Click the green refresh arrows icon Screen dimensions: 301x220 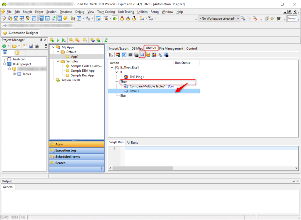click(x=106, y=40)
